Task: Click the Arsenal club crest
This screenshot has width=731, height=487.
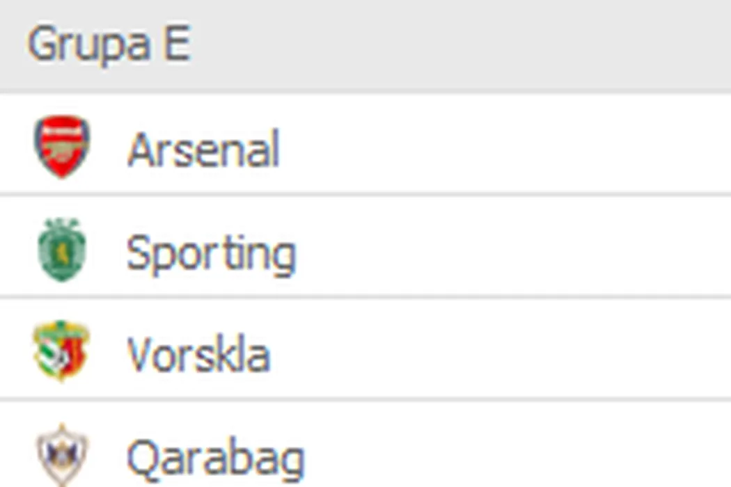Action: coord(62,147)
